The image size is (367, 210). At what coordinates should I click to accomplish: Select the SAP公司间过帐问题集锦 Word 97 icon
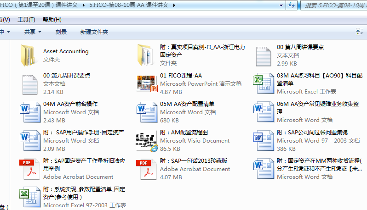(264, 140)
